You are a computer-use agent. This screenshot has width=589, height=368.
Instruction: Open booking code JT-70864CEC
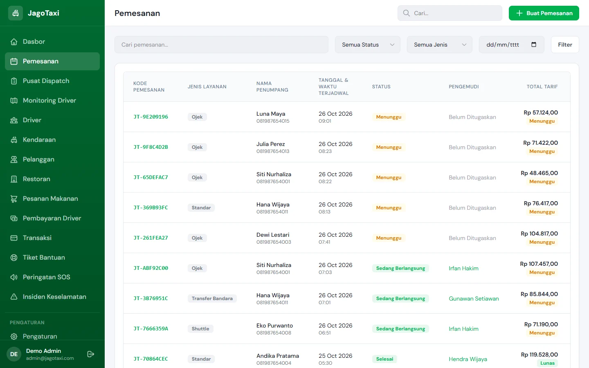click(x=151, y=359)
